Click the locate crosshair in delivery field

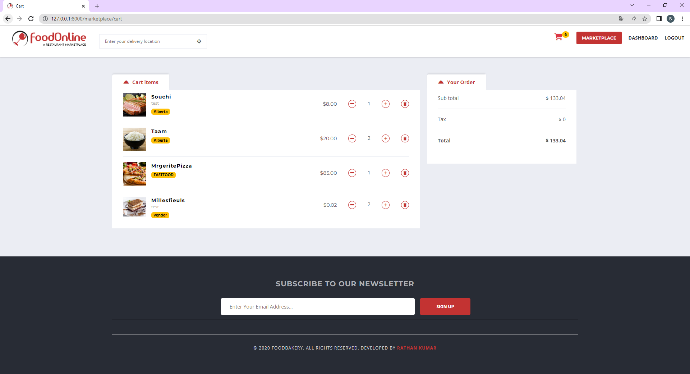[199, 41]
